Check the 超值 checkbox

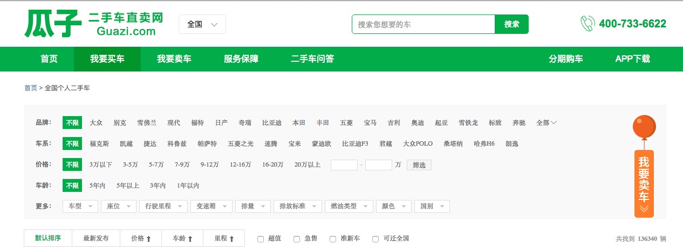(x=261, y=239)
